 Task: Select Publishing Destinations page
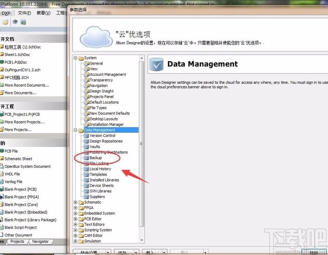tap(108, 152)
